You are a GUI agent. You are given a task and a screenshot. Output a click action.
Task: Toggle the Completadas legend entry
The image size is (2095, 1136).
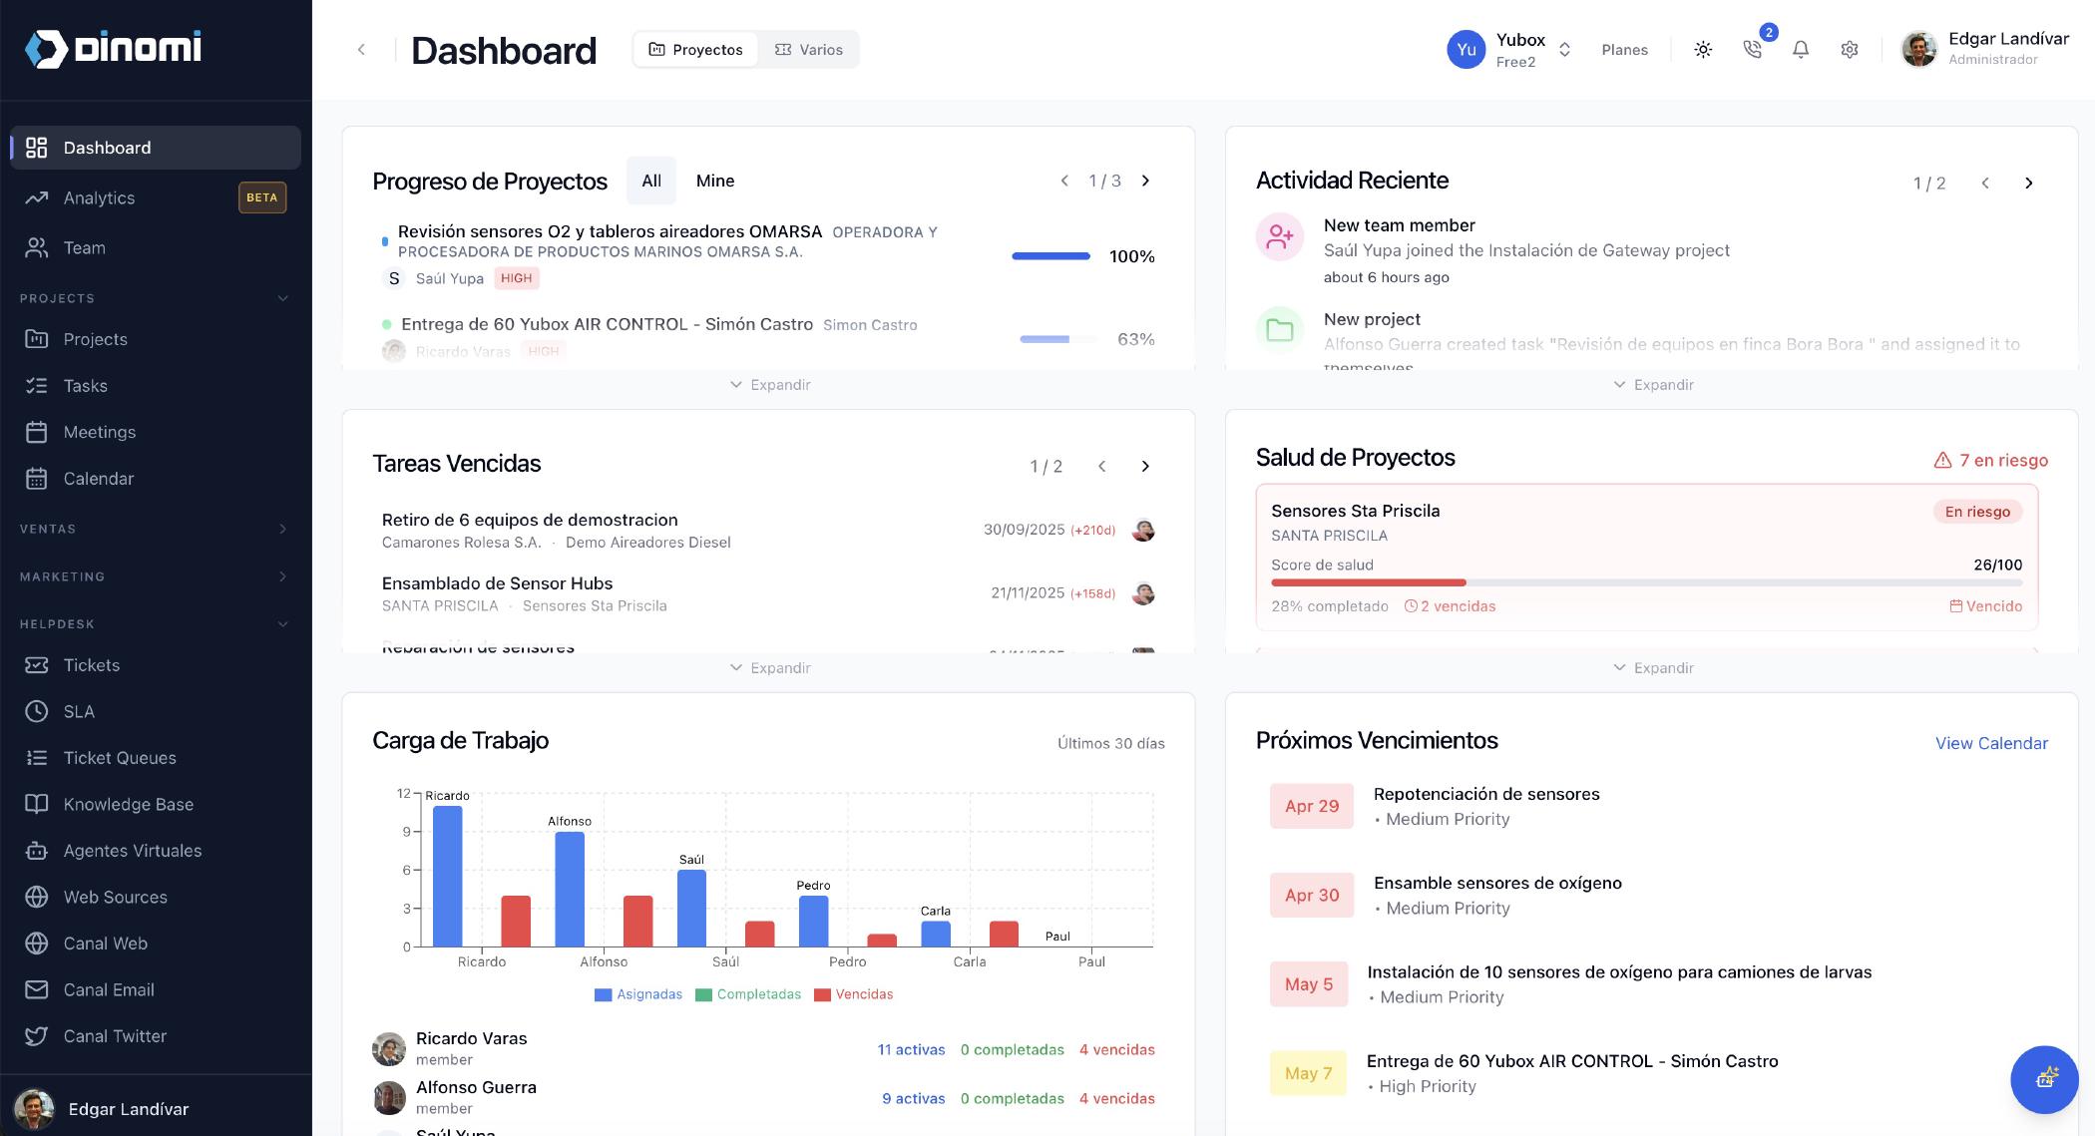coord(748,994)
